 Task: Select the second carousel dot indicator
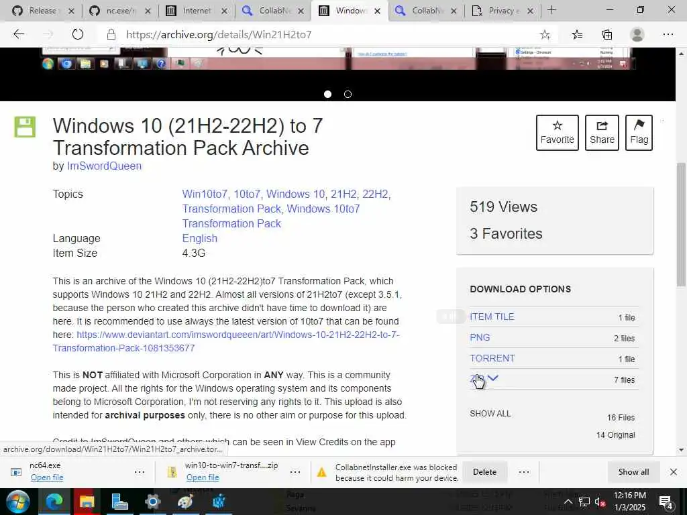click(348, 94)
